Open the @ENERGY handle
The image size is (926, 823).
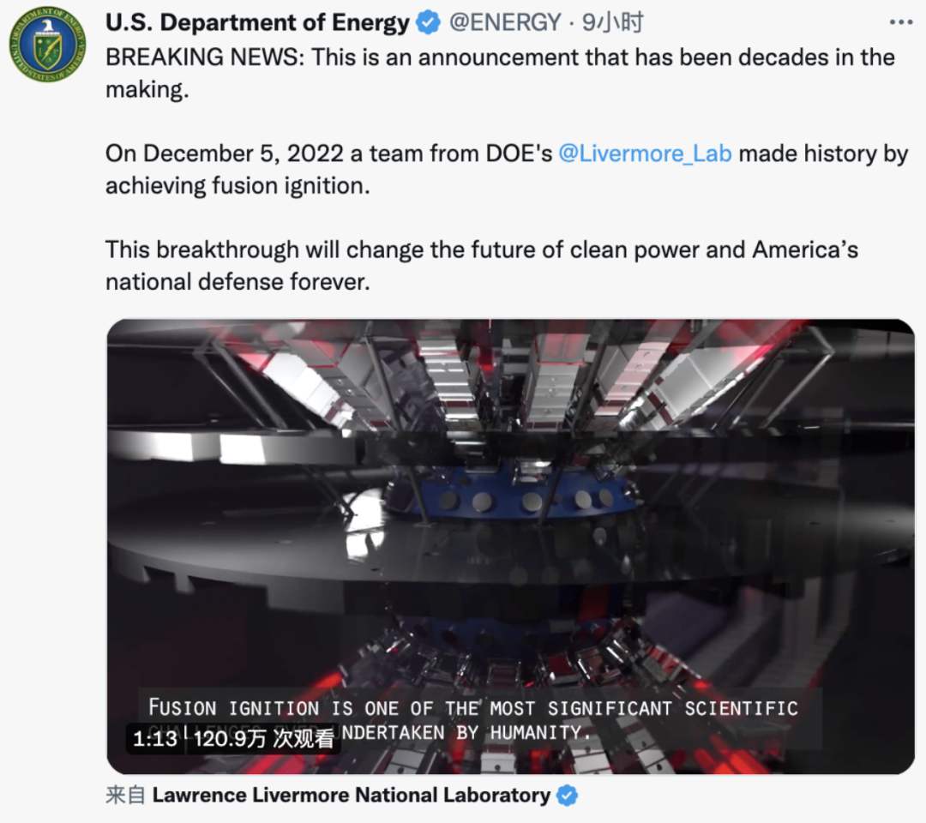[506, 23]
